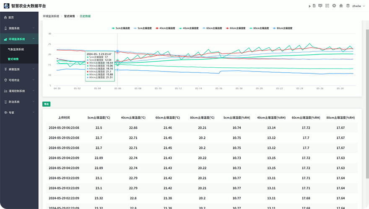Expand the 专家 menu chevron
The height and width of the screenshot is (209, 369).
(x=34, y=112)
